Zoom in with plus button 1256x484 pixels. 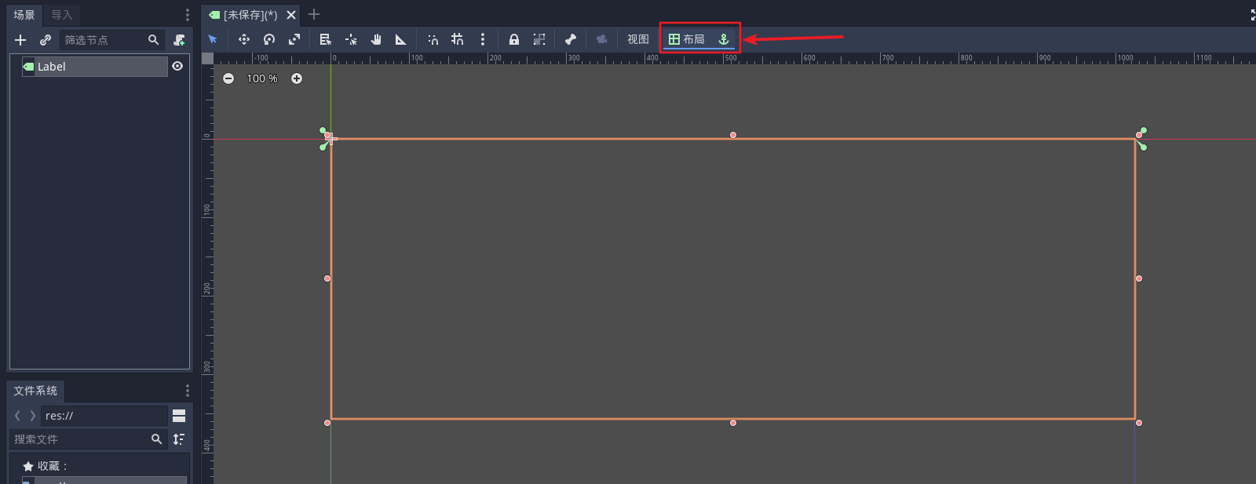click(297, 78)
